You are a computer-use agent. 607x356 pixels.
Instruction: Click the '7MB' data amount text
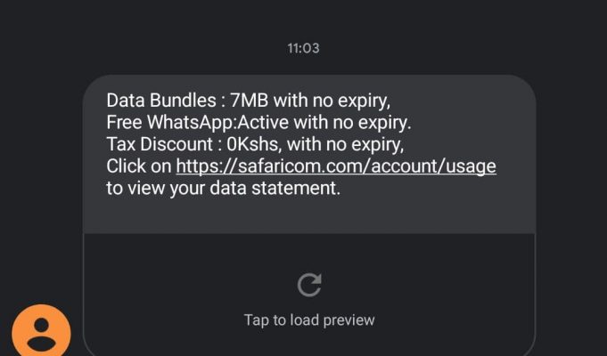250,101
